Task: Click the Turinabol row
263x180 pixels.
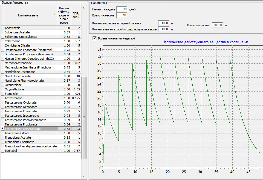Action: (30, 151)
